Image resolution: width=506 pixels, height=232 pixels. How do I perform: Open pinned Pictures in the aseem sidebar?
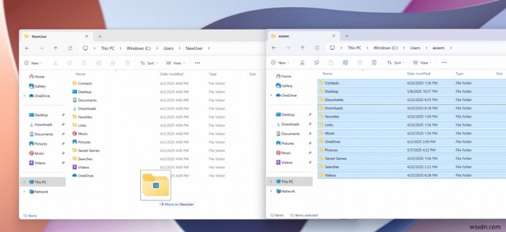285,143
